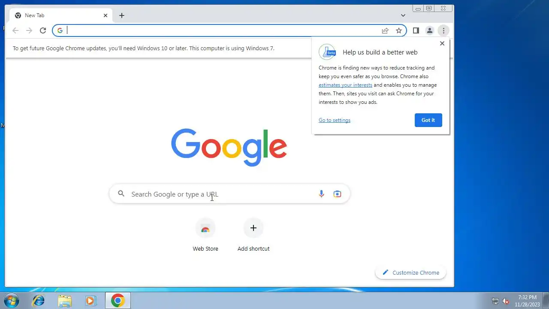Screen dimensions: 549x309
Task: Click the browser forward arrow
Action: point(29,30)
